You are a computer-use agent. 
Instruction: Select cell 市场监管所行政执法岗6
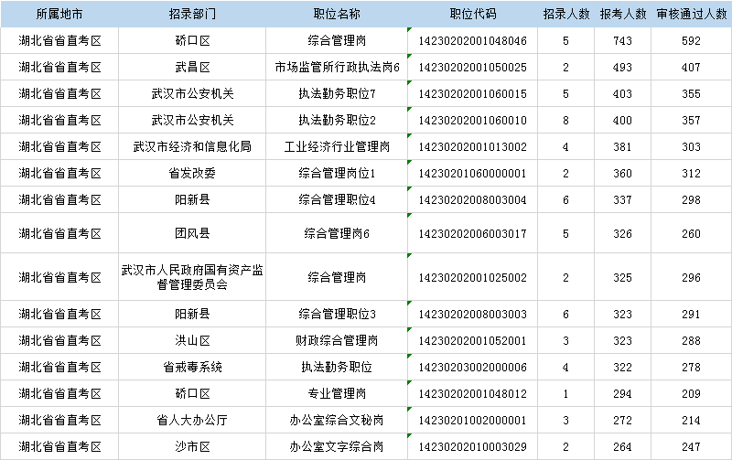(337, 67)
